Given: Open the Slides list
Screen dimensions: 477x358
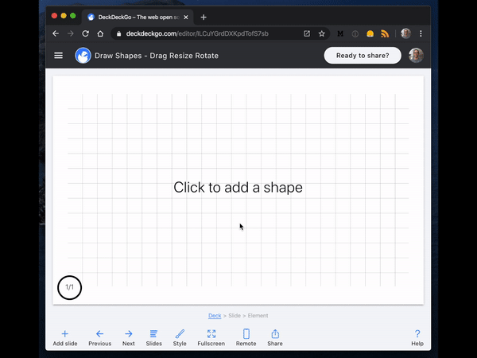Looking at the screenshot, I should click(x=153, y=337).
